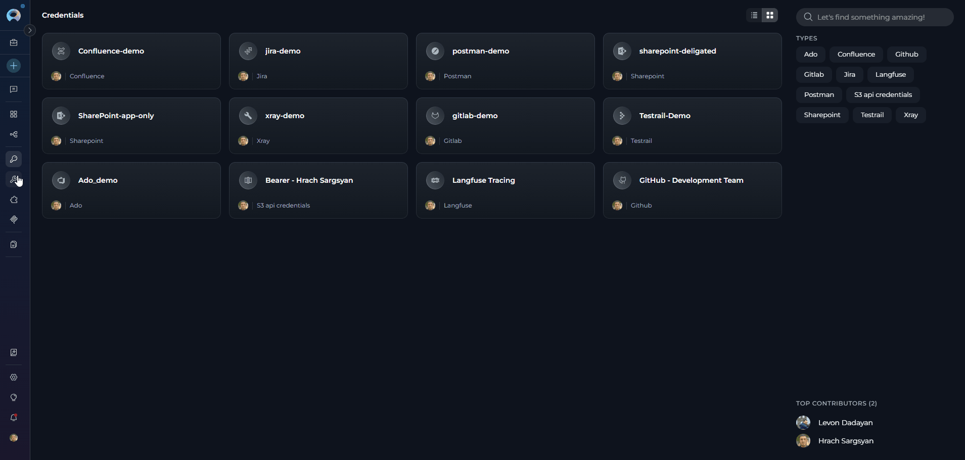
Task: Click the author avatar on gitlab-demo card
Action: 430,141
